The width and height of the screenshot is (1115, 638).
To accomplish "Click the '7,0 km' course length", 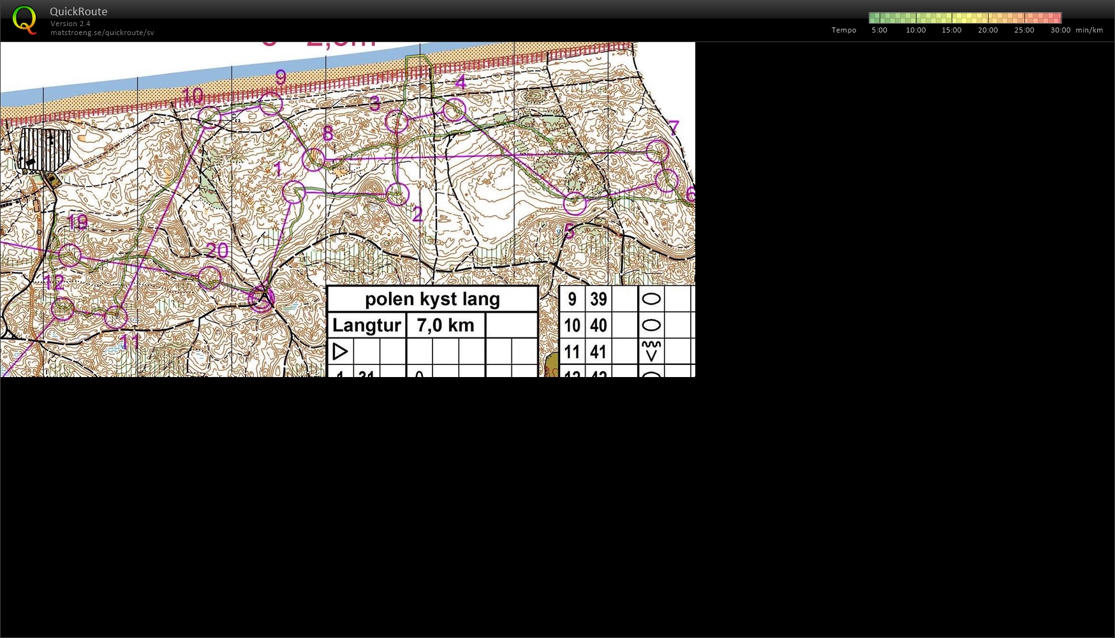I will (x=445, y=325).
